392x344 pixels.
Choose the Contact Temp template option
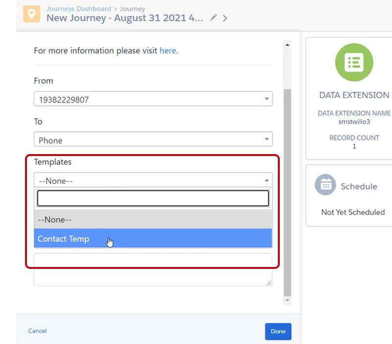[153, 239]
